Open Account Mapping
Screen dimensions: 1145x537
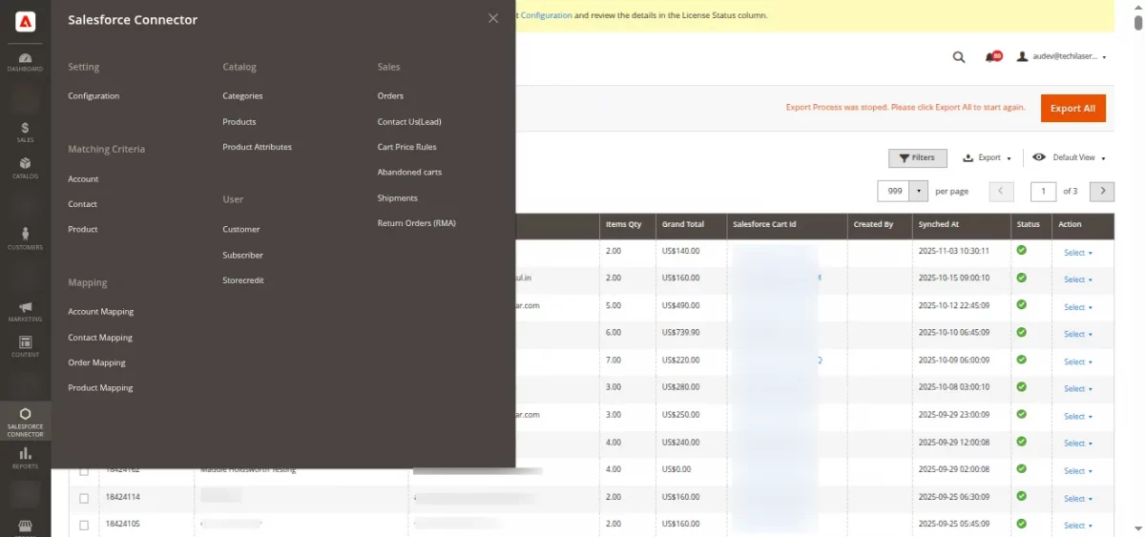[100, 312]
